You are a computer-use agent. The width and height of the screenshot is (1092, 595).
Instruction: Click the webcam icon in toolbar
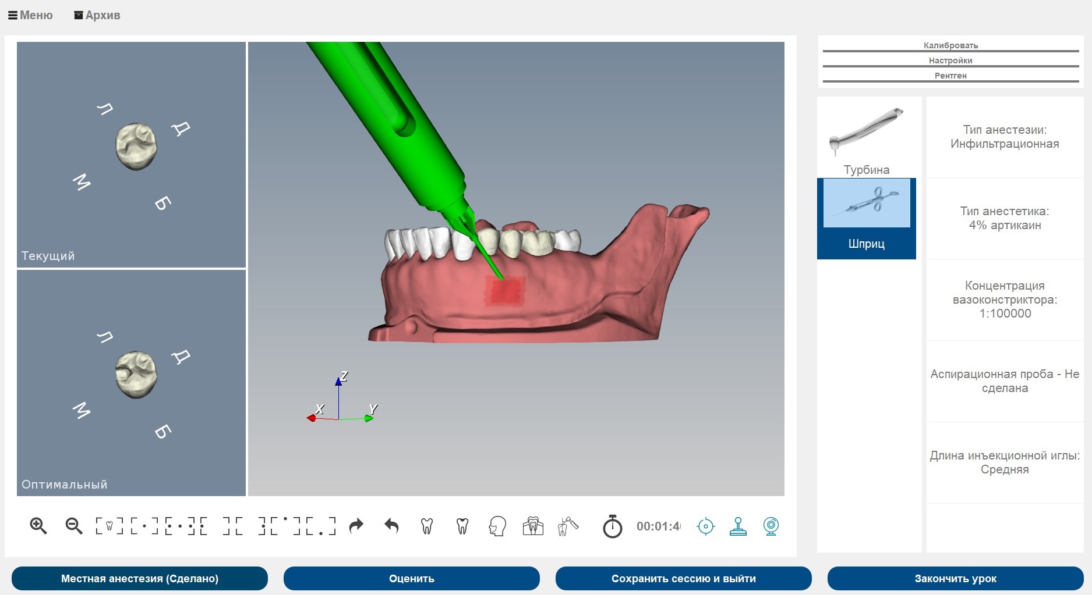pos(771,526)
